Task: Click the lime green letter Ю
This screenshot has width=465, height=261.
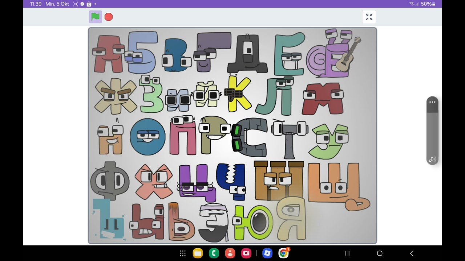Action: click(x=253, y=223)
